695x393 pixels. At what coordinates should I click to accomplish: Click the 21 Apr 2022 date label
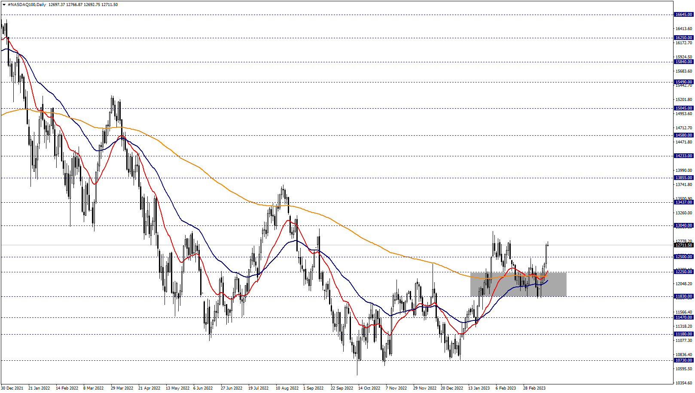pos(149,388)
